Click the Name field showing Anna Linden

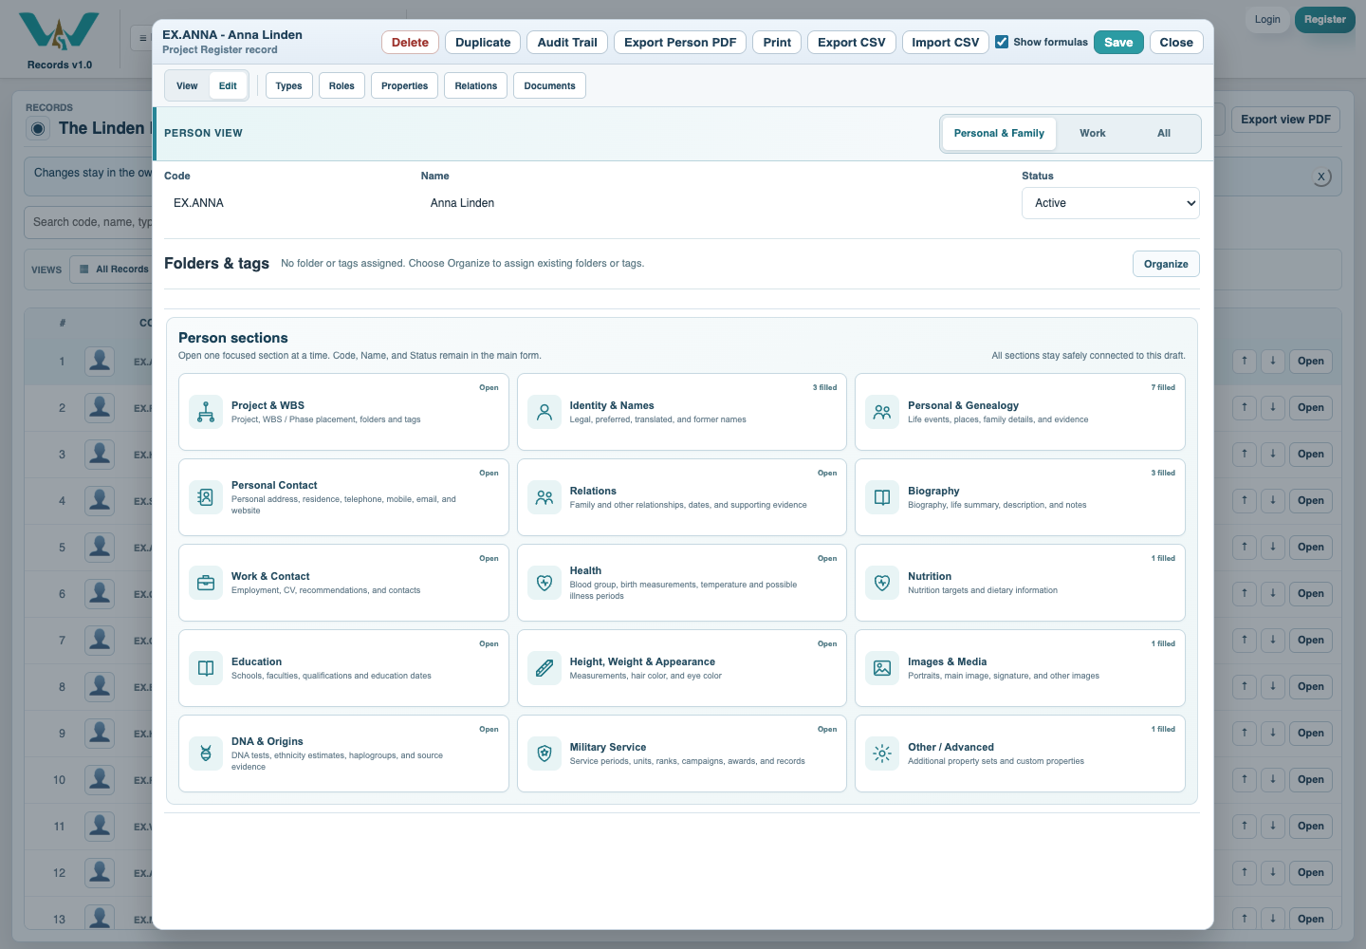tap(714, 203)
